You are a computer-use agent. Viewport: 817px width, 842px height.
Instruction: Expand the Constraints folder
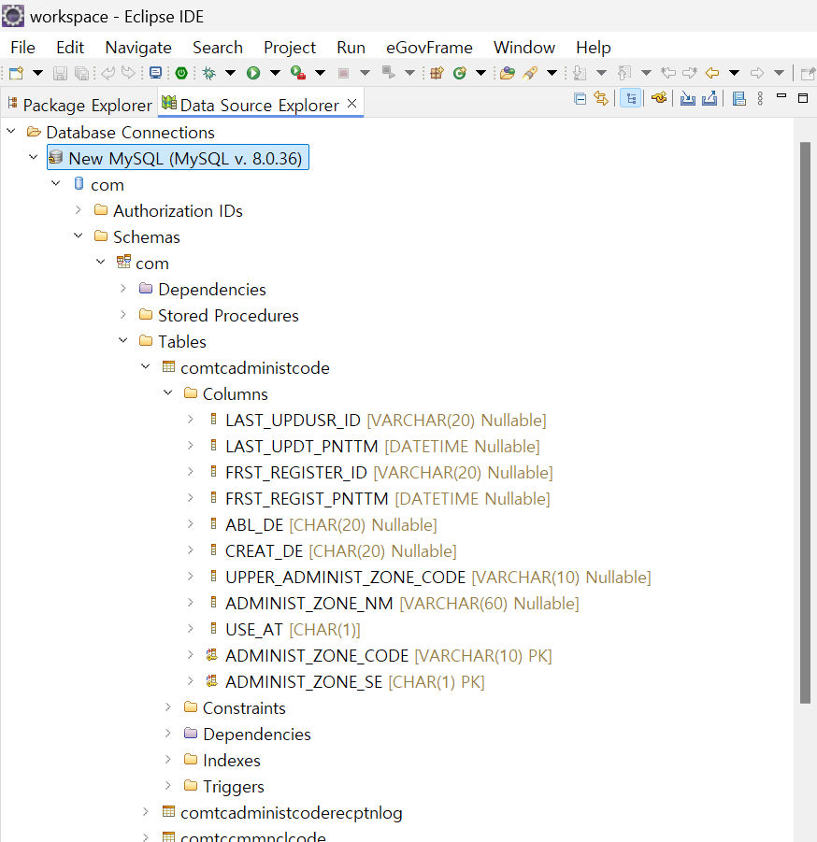coord(168,707)
